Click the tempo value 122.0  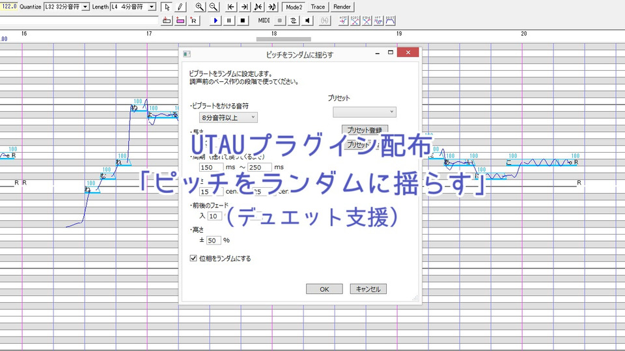pyautogui.click(x=8, y=6)
